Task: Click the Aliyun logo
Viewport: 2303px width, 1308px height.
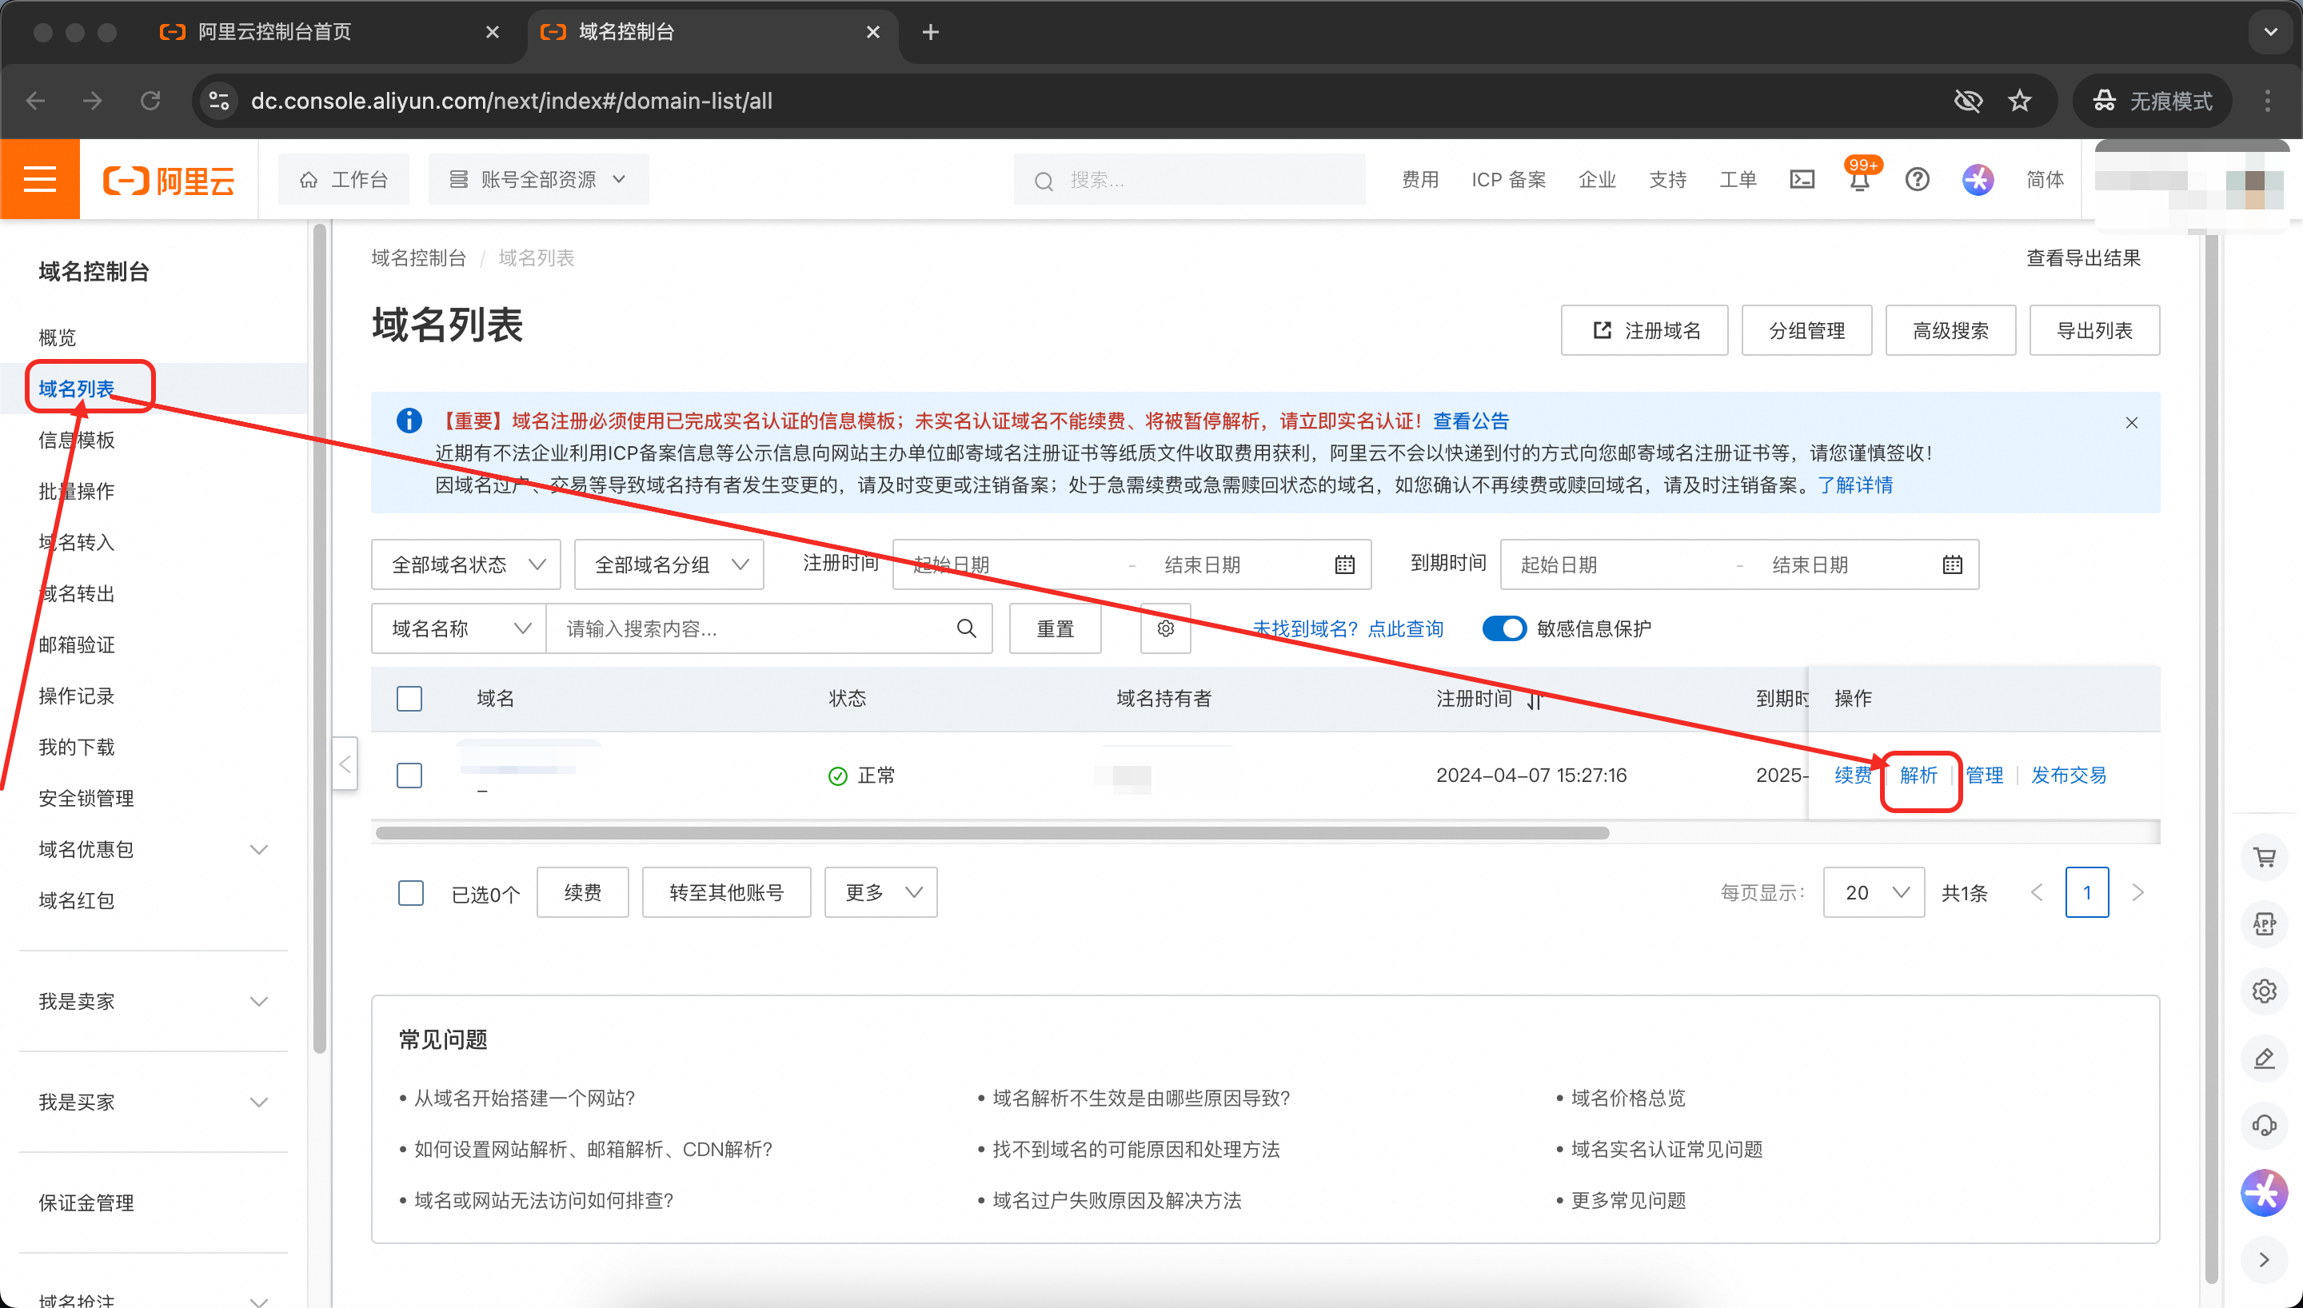Action: (x=169, y=181)
